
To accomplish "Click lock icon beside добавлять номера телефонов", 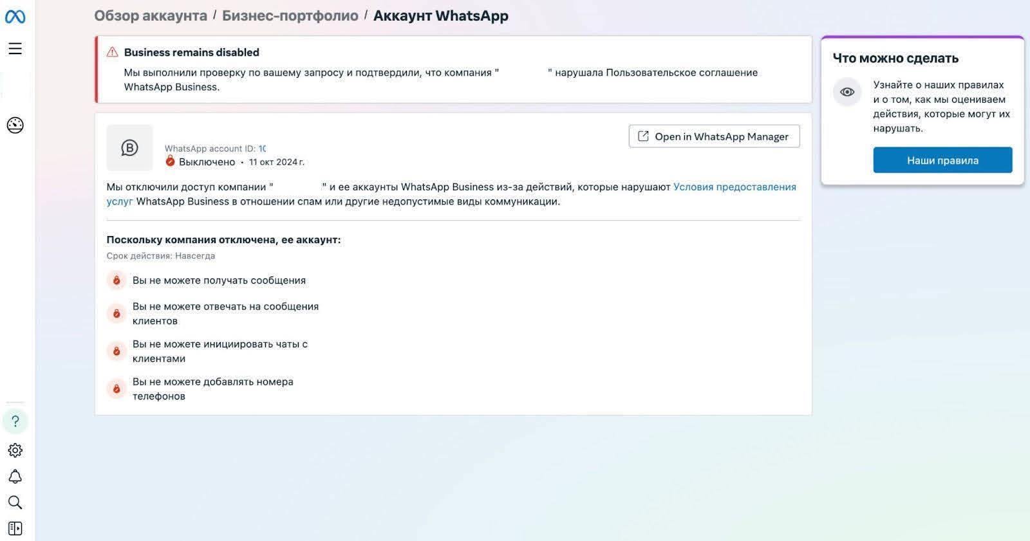I will tap(117, 389).
